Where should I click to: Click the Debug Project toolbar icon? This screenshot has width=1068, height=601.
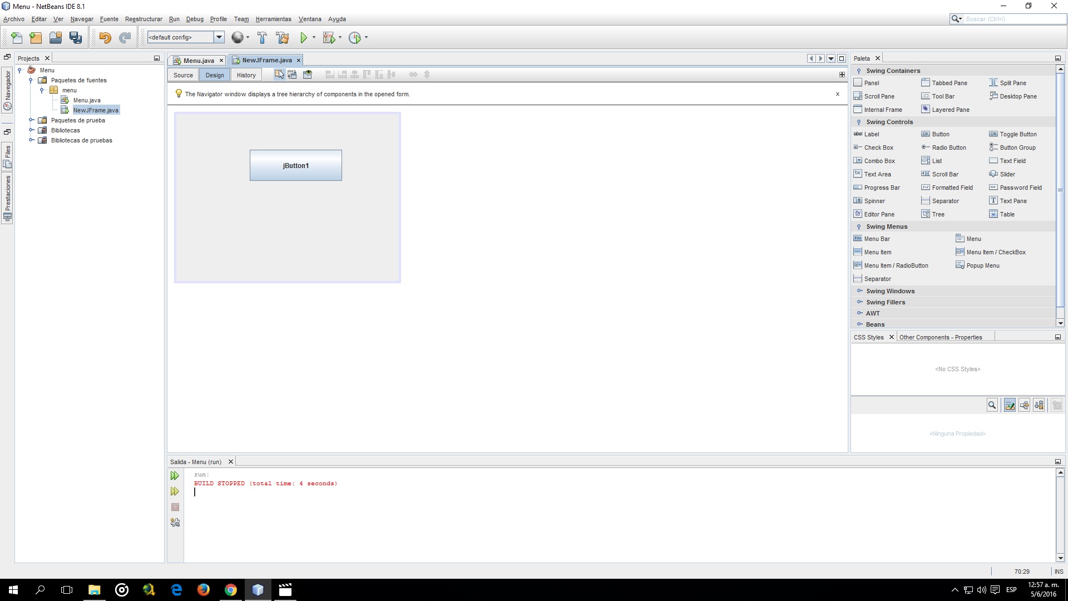click(x=330, y=37)
